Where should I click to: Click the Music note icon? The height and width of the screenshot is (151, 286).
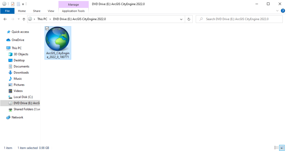tap(10, 79)
